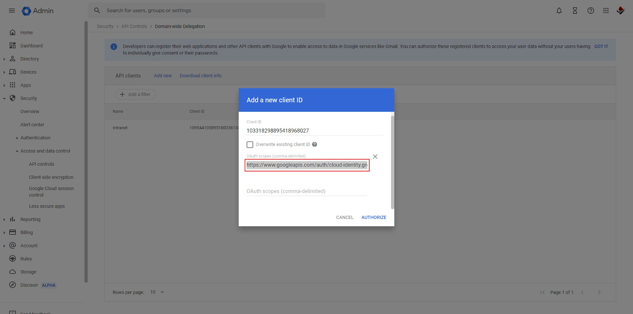Click the dialog's vertical scrollbar

392,162
